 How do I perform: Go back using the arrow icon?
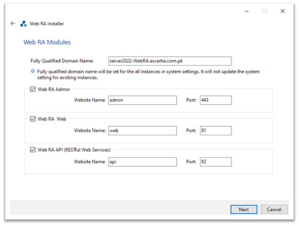(13, 24)
